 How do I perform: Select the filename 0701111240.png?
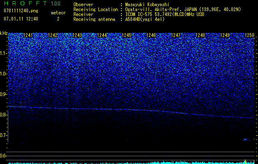click(21, 11)
